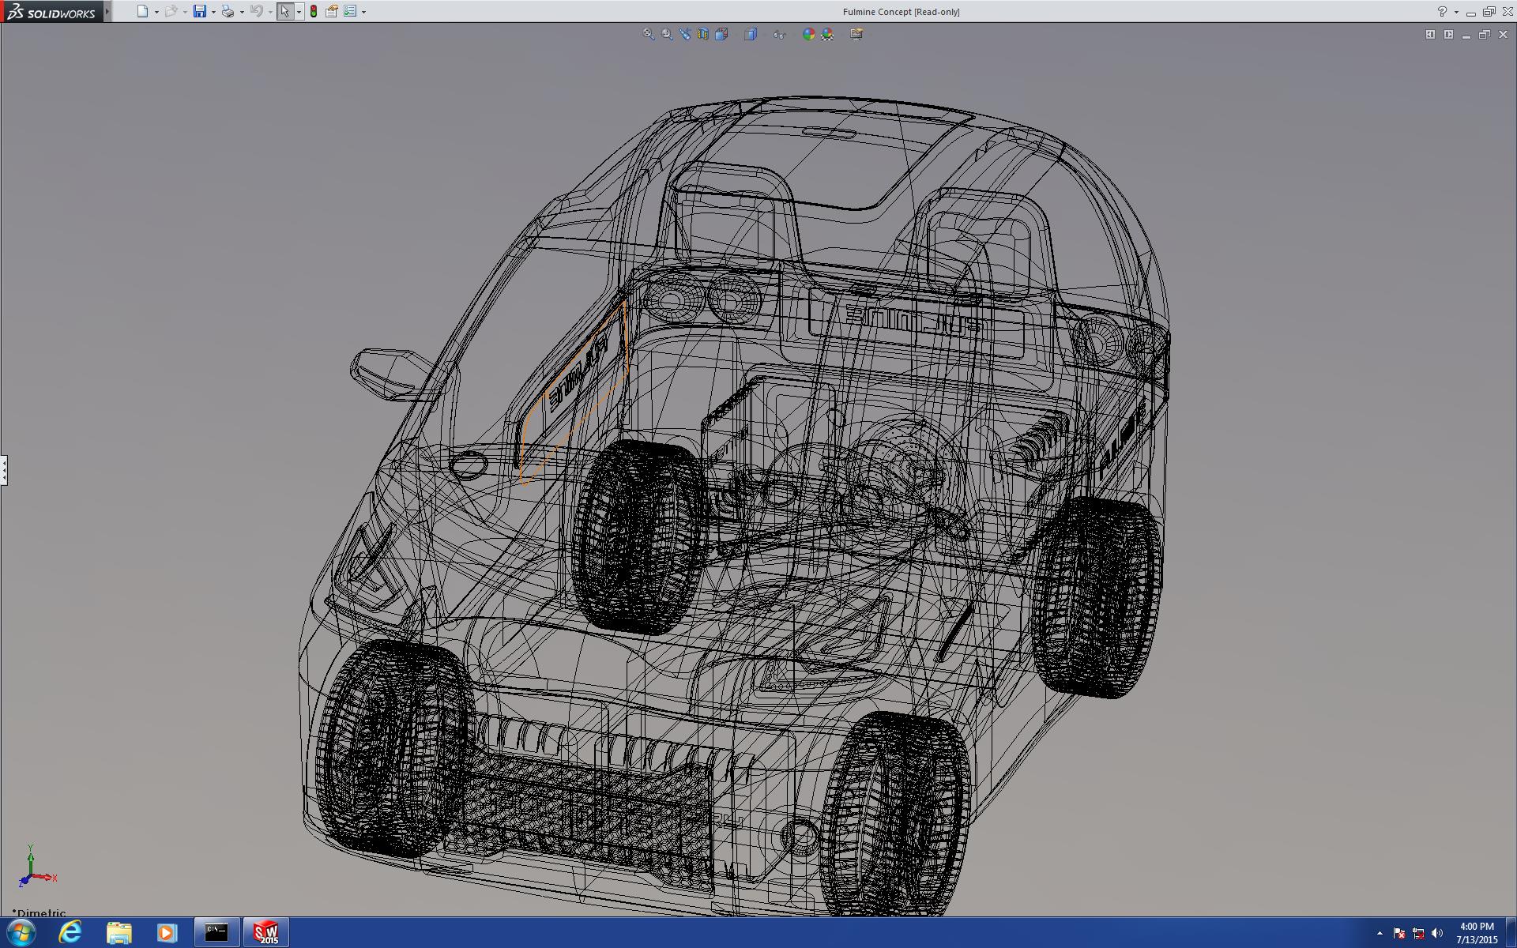Open the Apply Scene icon
Screen dimensions: 1517x948
pyautogui.click(x=827, y=34)
